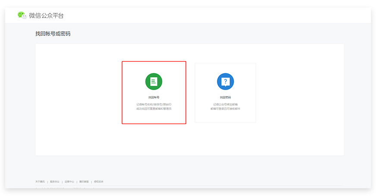Click the 微信公众平台 header title

pyautogui.click(x=46, y=16)
